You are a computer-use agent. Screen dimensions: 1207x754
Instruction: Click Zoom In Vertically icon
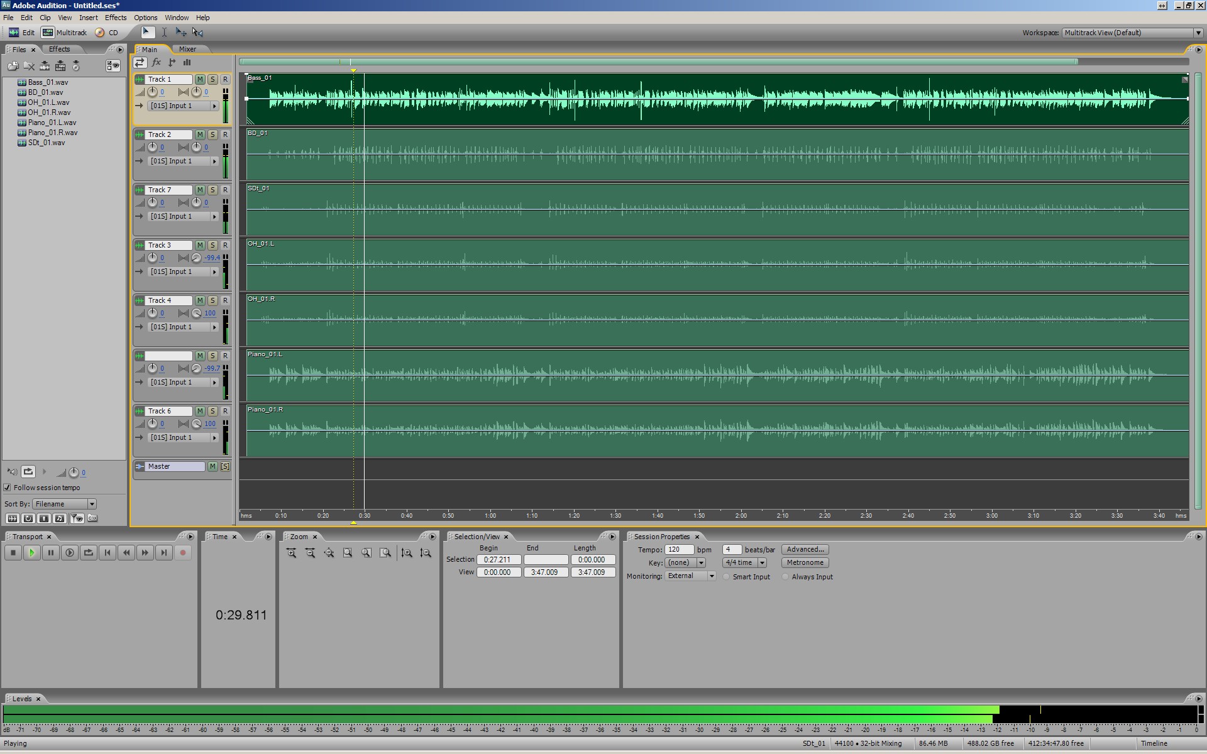tap(407, 553)
